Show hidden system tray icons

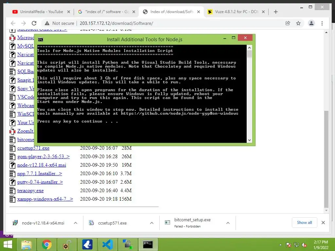tap(280, 245)
